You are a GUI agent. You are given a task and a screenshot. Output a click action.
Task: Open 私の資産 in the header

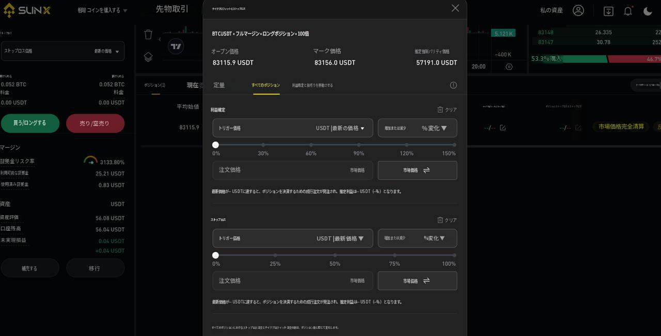tap(552, 10)
